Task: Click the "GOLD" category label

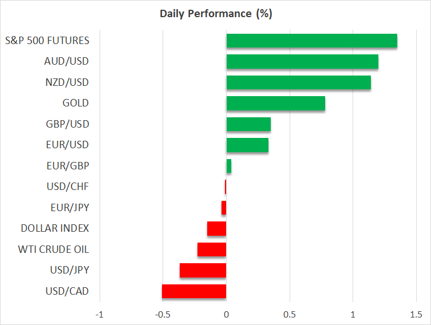Action: tap(76, 103)
